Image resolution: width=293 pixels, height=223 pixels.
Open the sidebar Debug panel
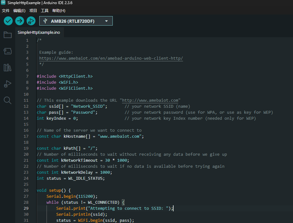coord(8,84)
